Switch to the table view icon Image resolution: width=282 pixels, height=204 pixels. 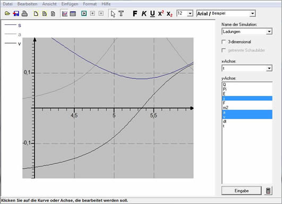tap(73, 14)
